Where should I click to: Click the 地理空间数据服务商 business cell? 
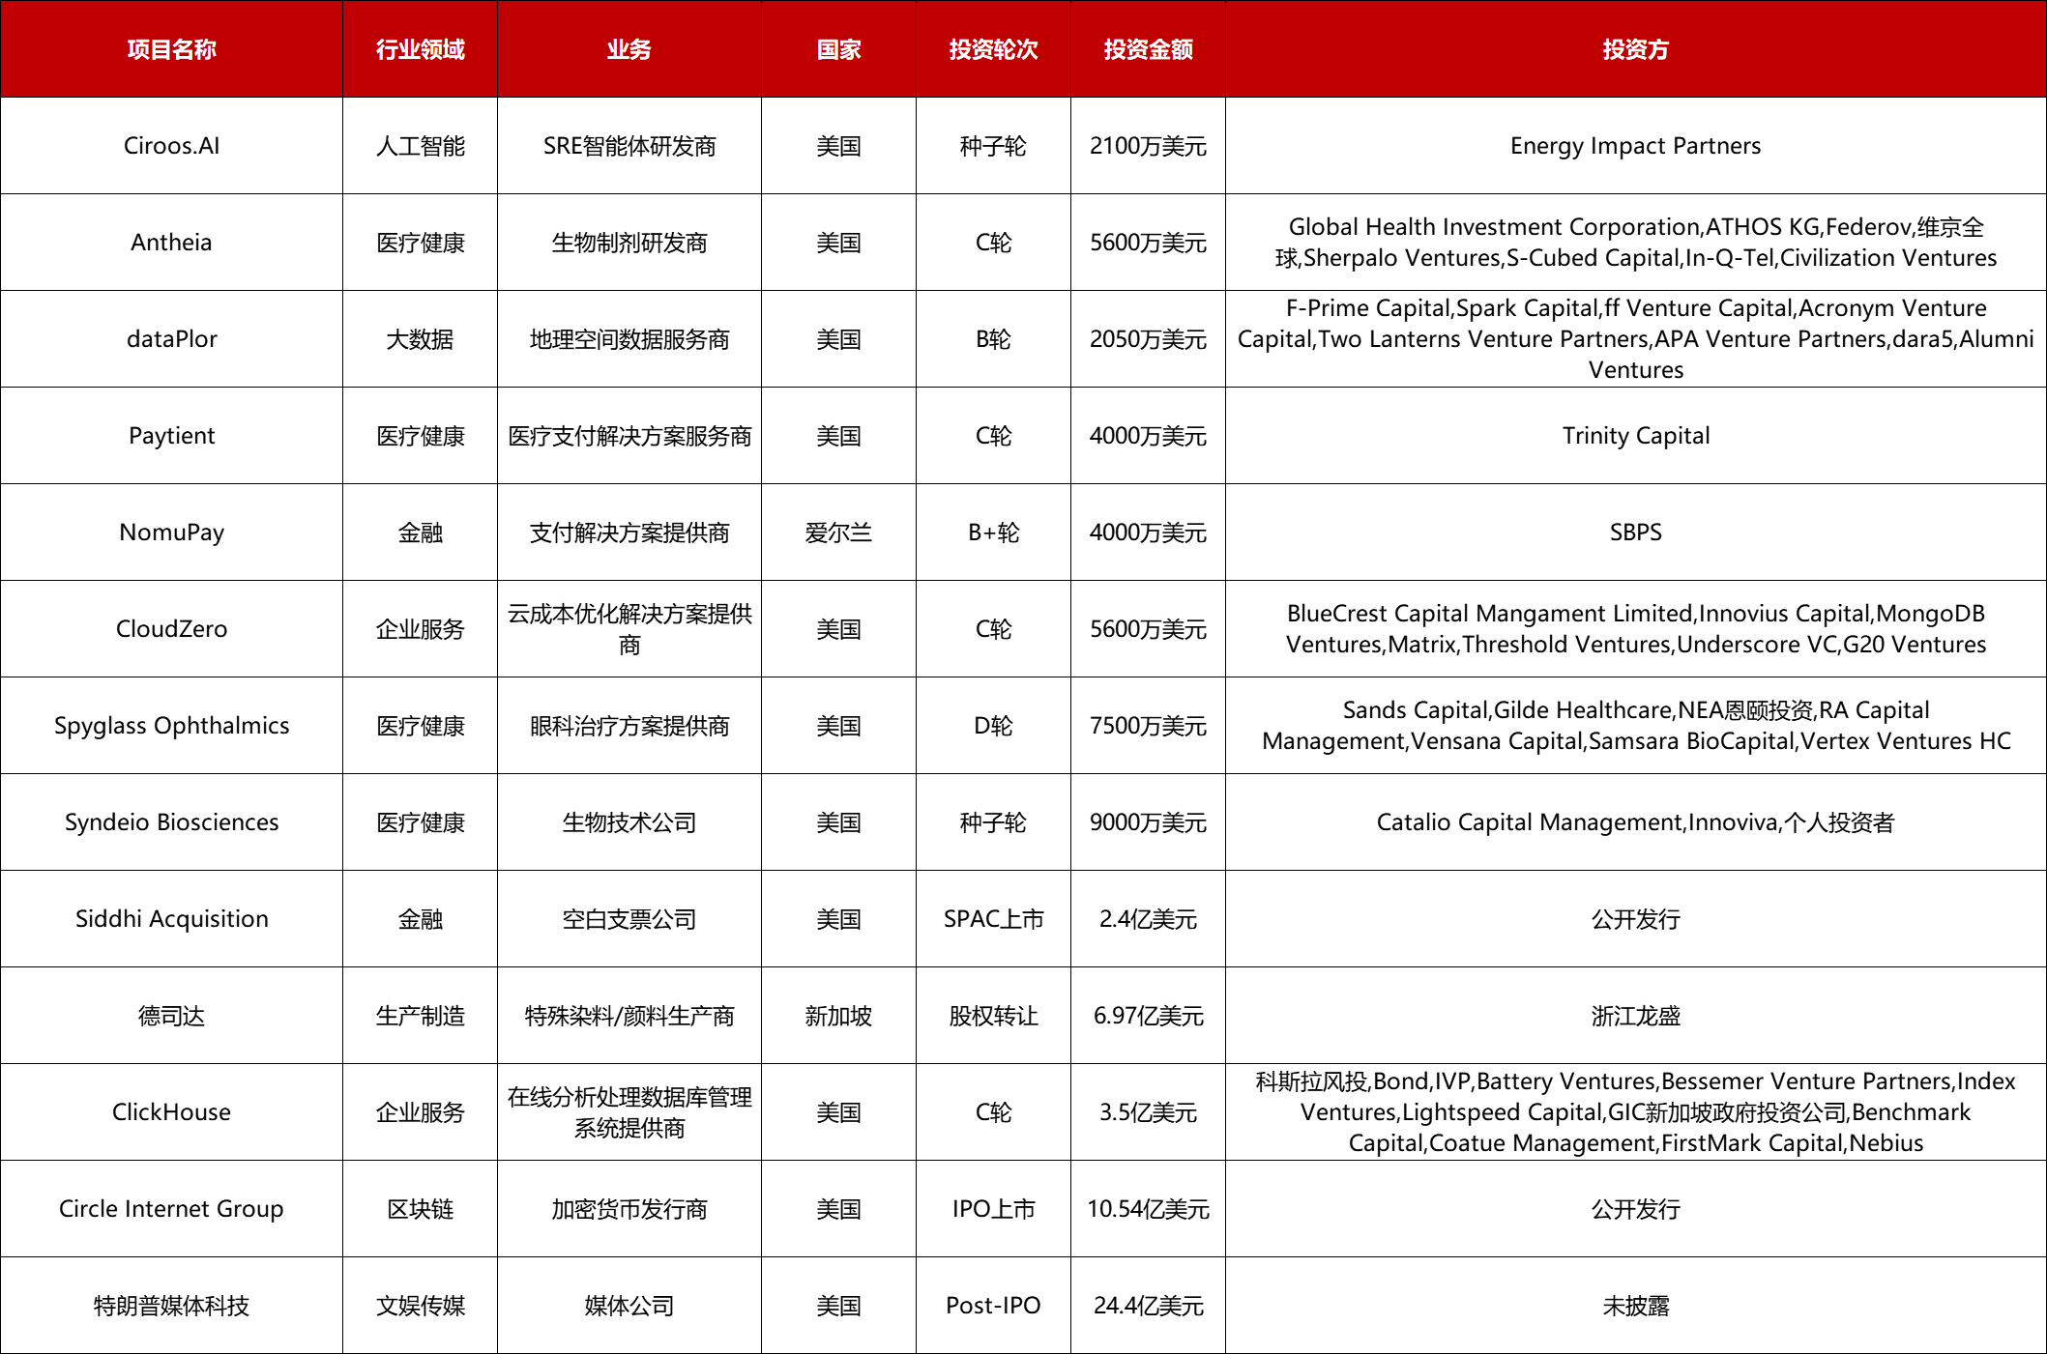click(629, 339)
